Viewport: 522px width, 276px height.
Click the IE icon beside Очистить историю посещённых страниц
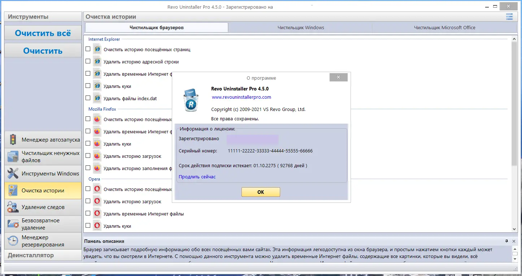97,49
